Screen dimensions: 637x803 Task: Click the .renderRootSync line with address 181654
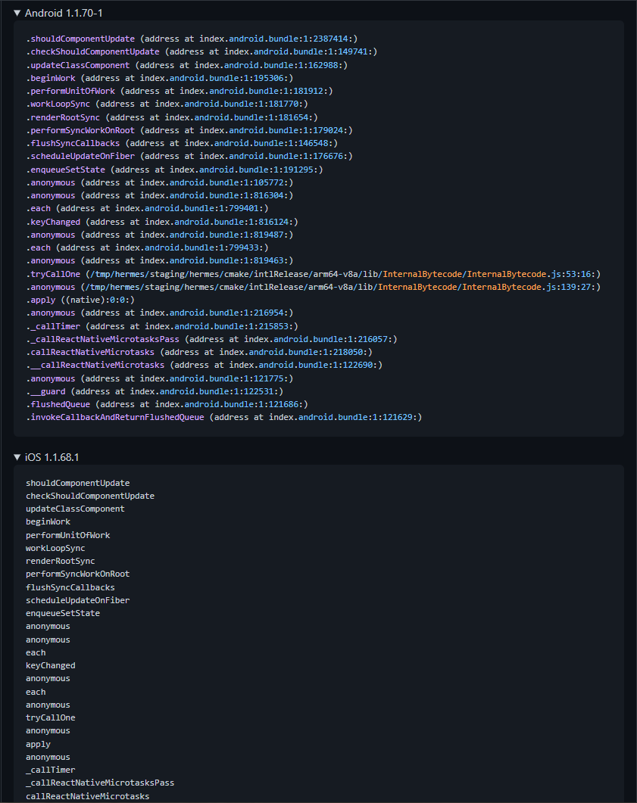pos(172,117)
